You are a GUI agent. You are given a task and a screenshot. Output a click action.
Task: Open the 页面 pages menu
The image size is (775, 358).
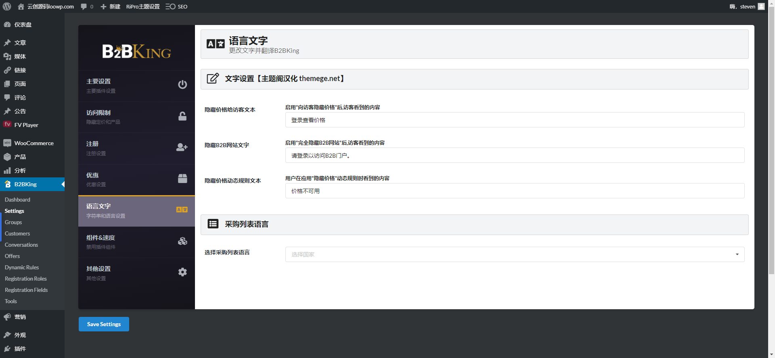[x=32, y=84]
